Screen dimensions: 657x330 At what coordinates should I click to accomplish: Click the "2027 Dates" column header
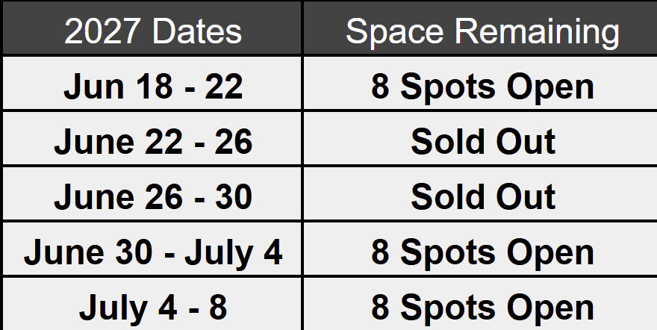pos(152,28)
